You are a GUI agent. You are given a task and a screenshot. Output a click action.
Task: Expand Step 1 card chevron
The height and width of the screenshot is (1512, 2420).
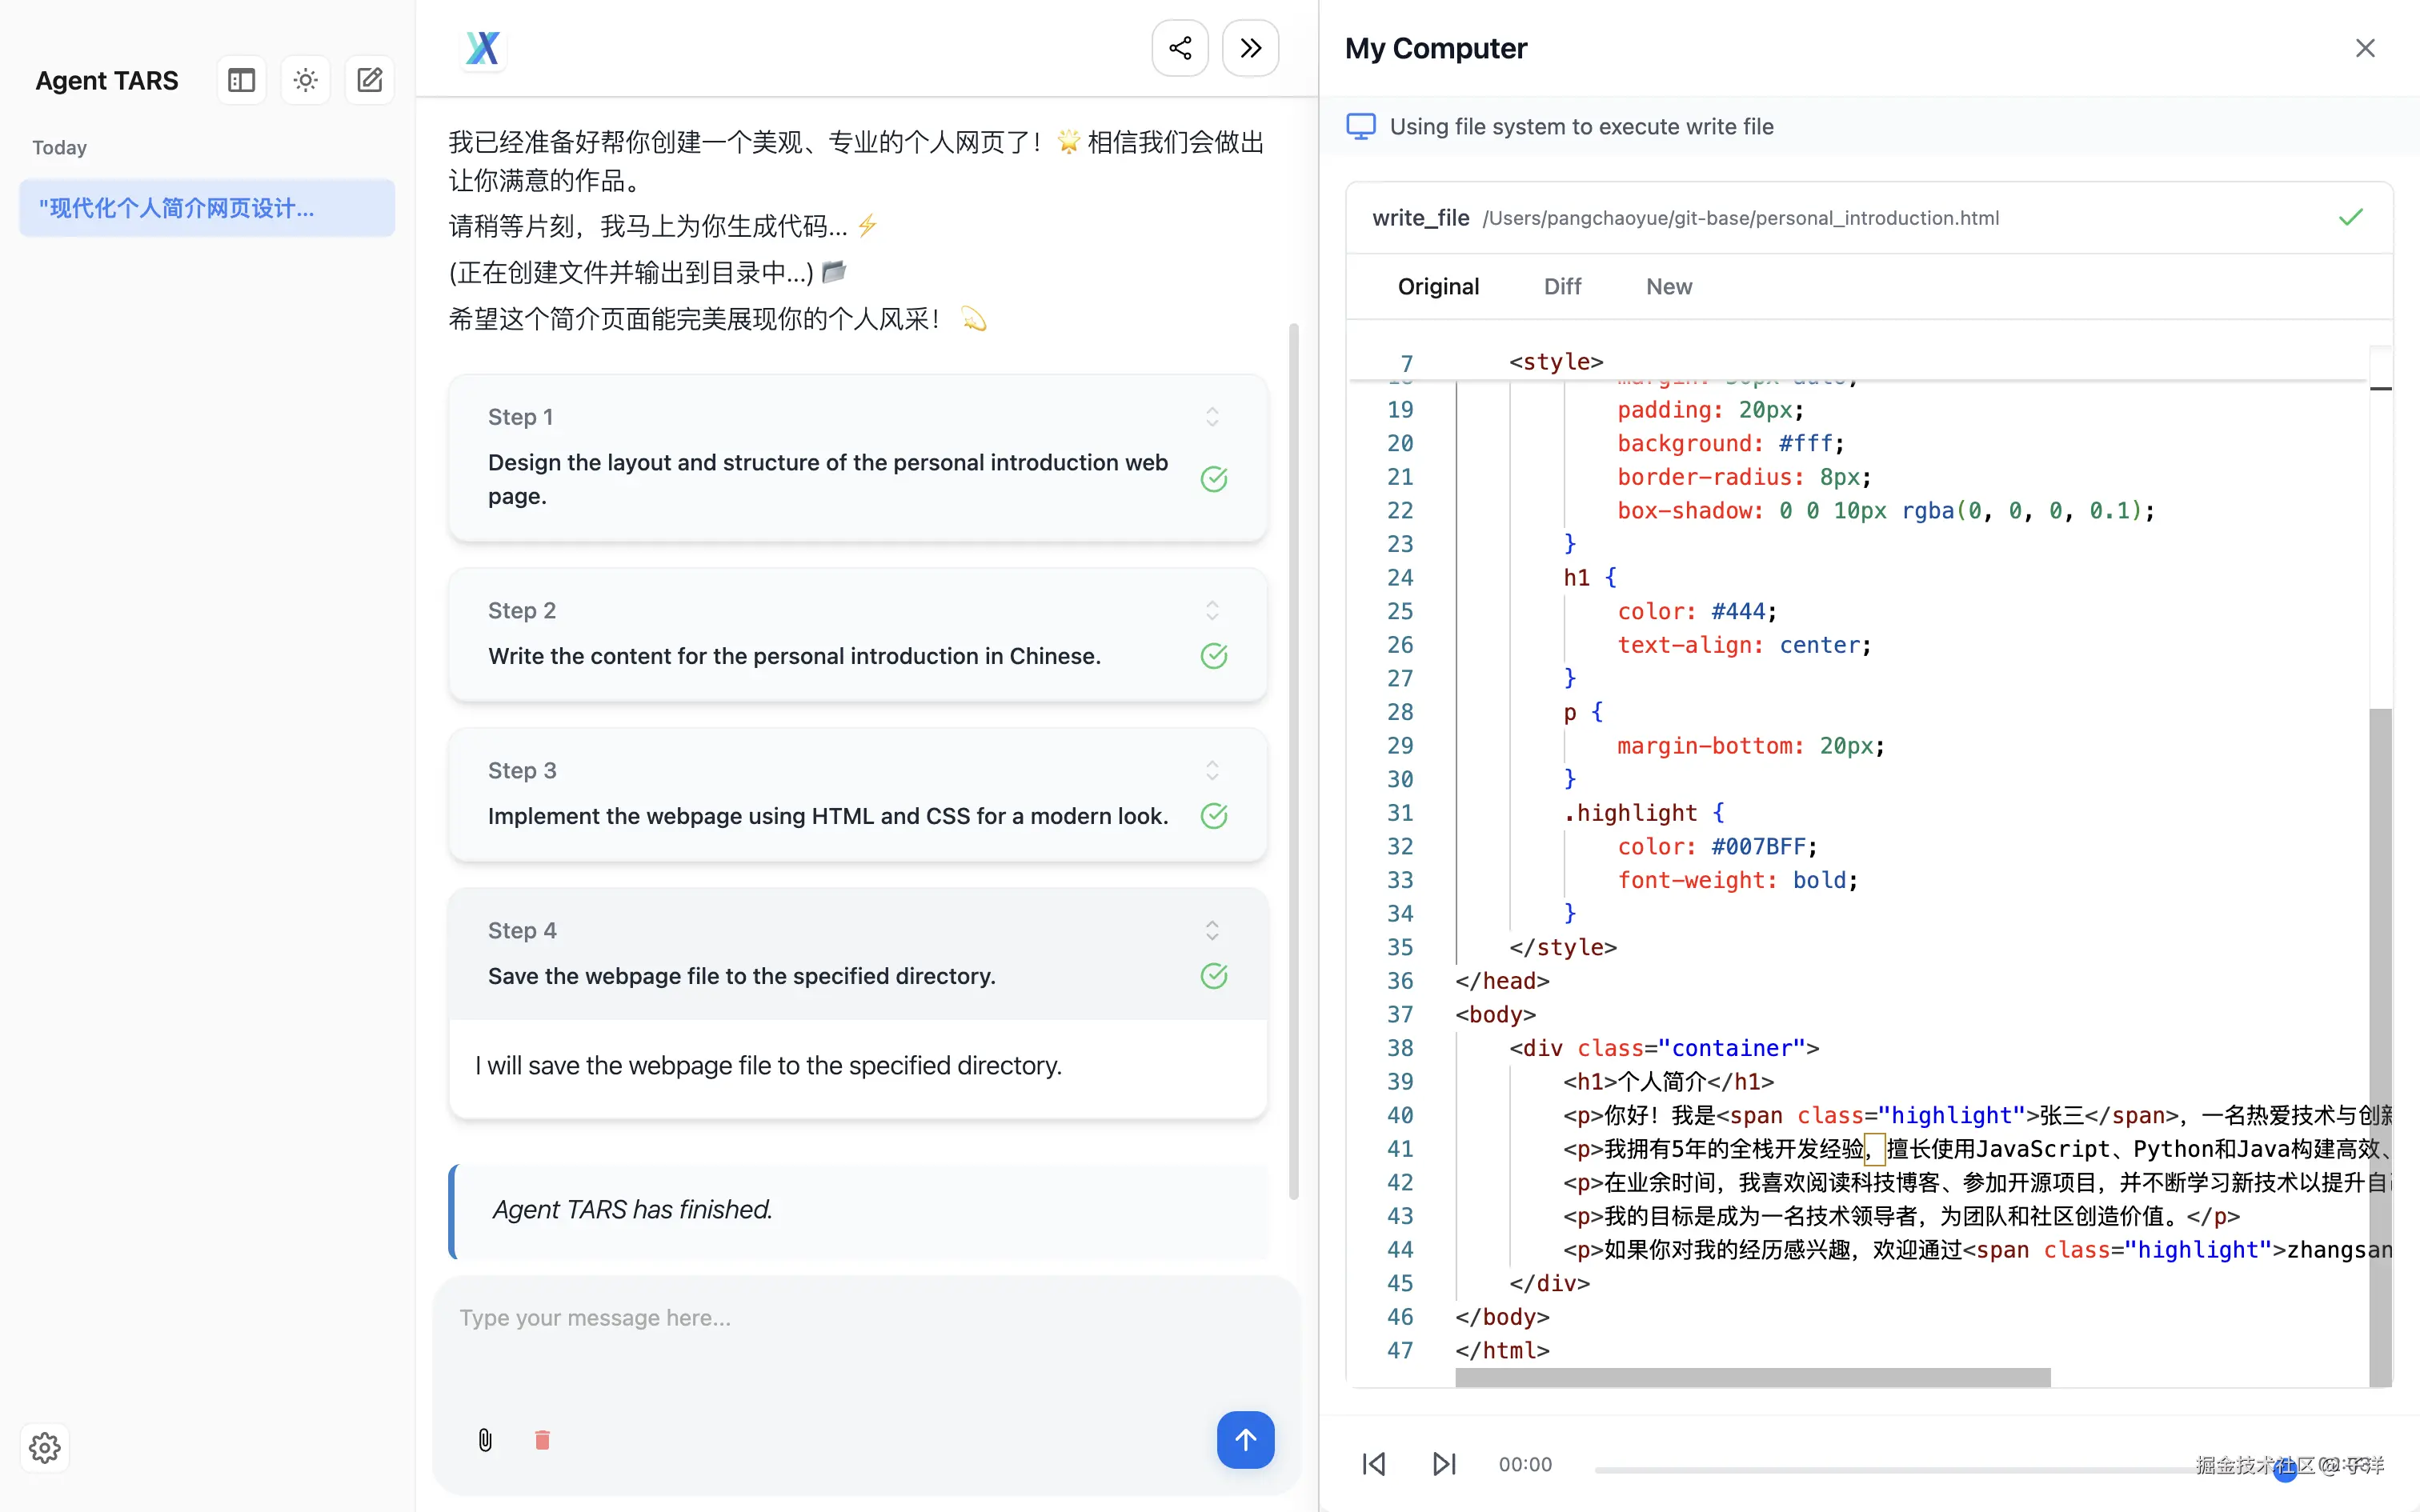pyautogui.click(x=1212, y=417)
